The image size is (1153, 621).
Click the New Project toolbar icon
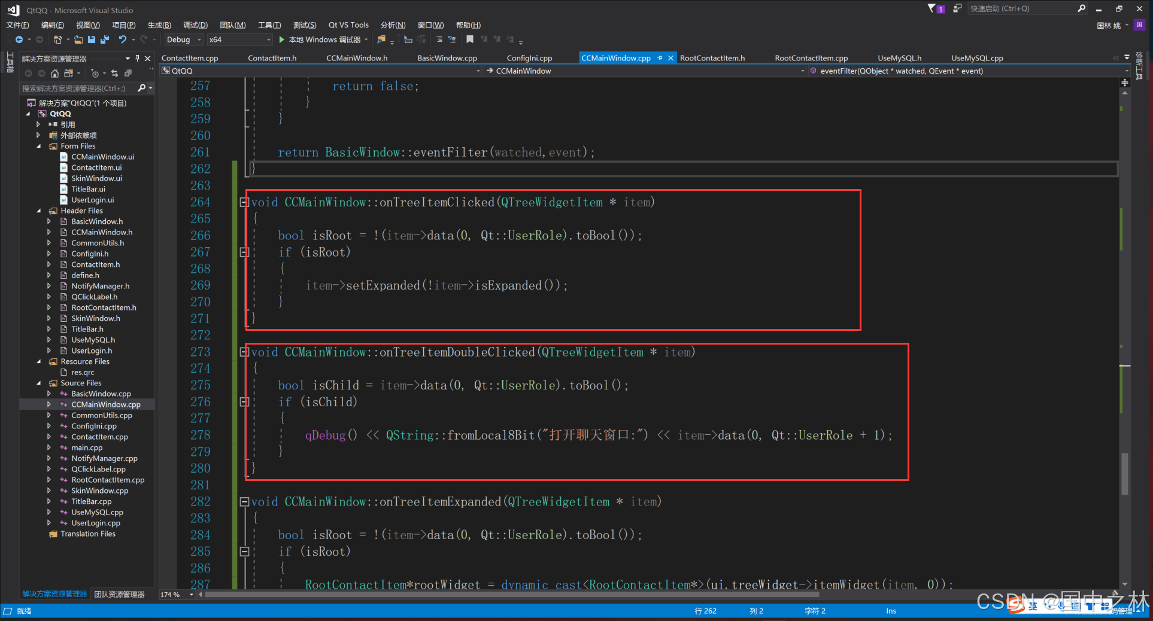(57, 39)
